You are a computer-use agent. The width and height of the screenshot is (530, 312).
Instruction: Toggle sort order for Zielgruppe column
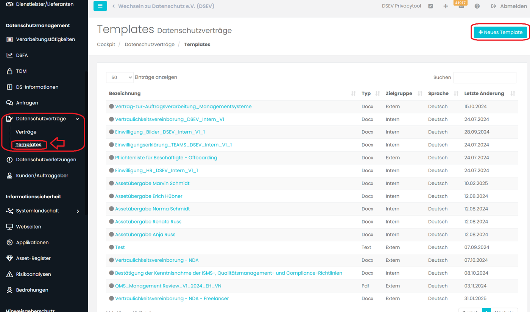420,93
